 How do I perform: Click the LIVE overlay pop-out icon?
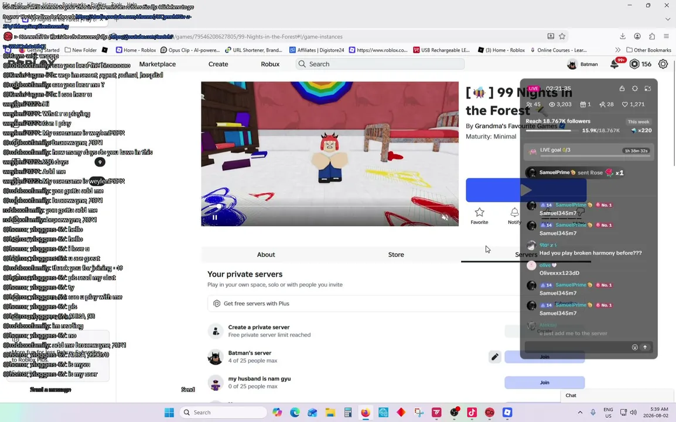click(647, 89)
